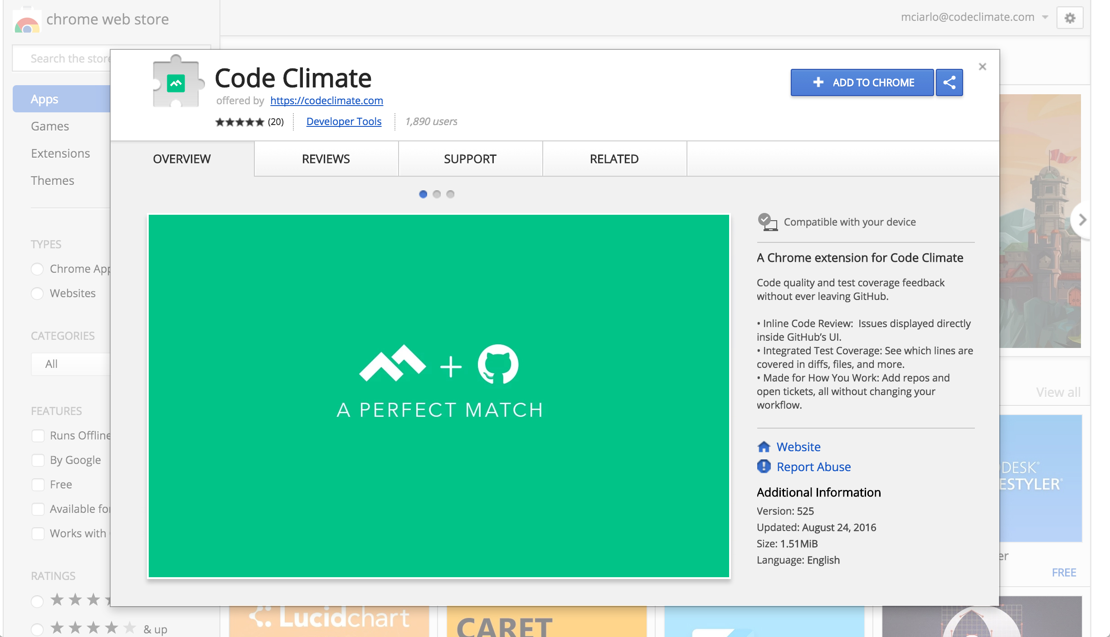The width and height of the screenshot is (1110, 637).
Task: Switch to the Related tab
Action: pos(614,159)
